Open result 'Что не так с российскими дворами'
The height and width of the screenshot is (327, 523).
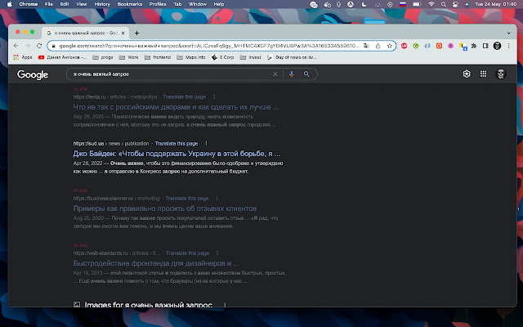(176, 107)
